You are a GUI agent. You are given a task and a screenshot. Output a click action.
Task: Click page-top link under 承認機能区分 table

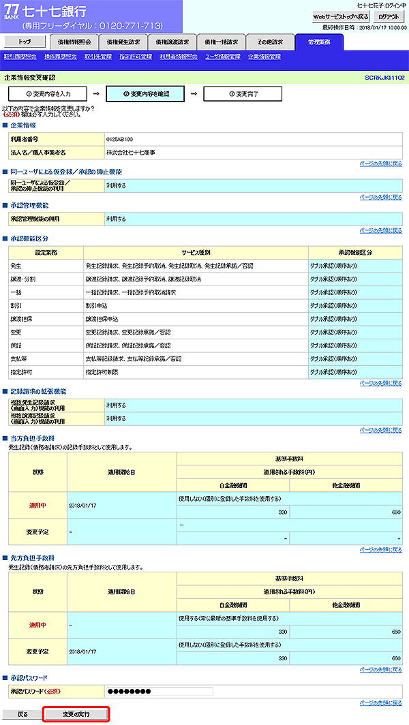[x=381, y=384]
